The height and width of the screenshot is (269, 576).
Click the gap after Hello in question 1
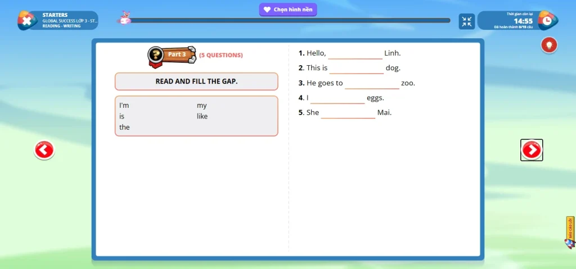pos(355,53)
